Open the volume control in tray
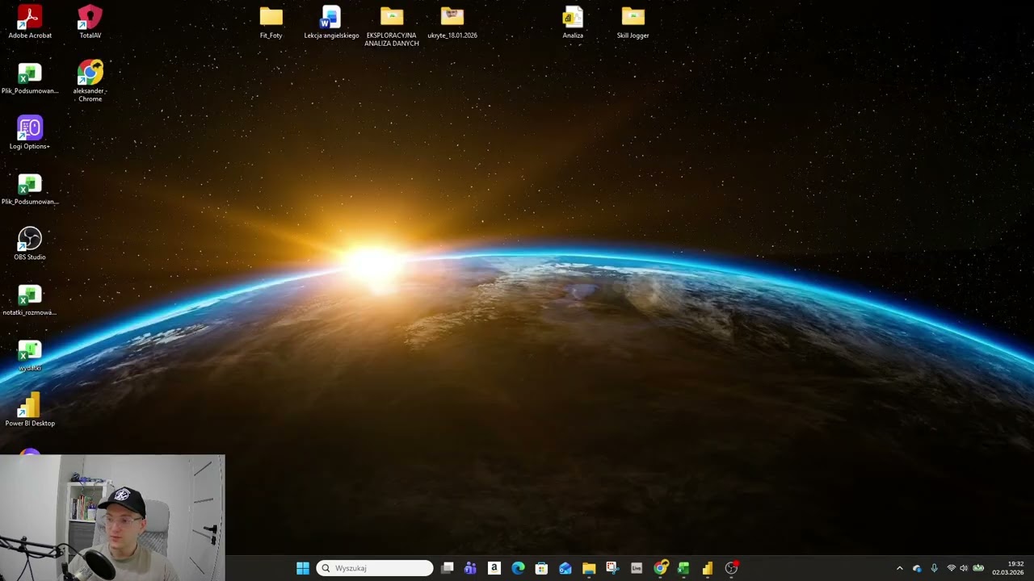 point(964,568)
